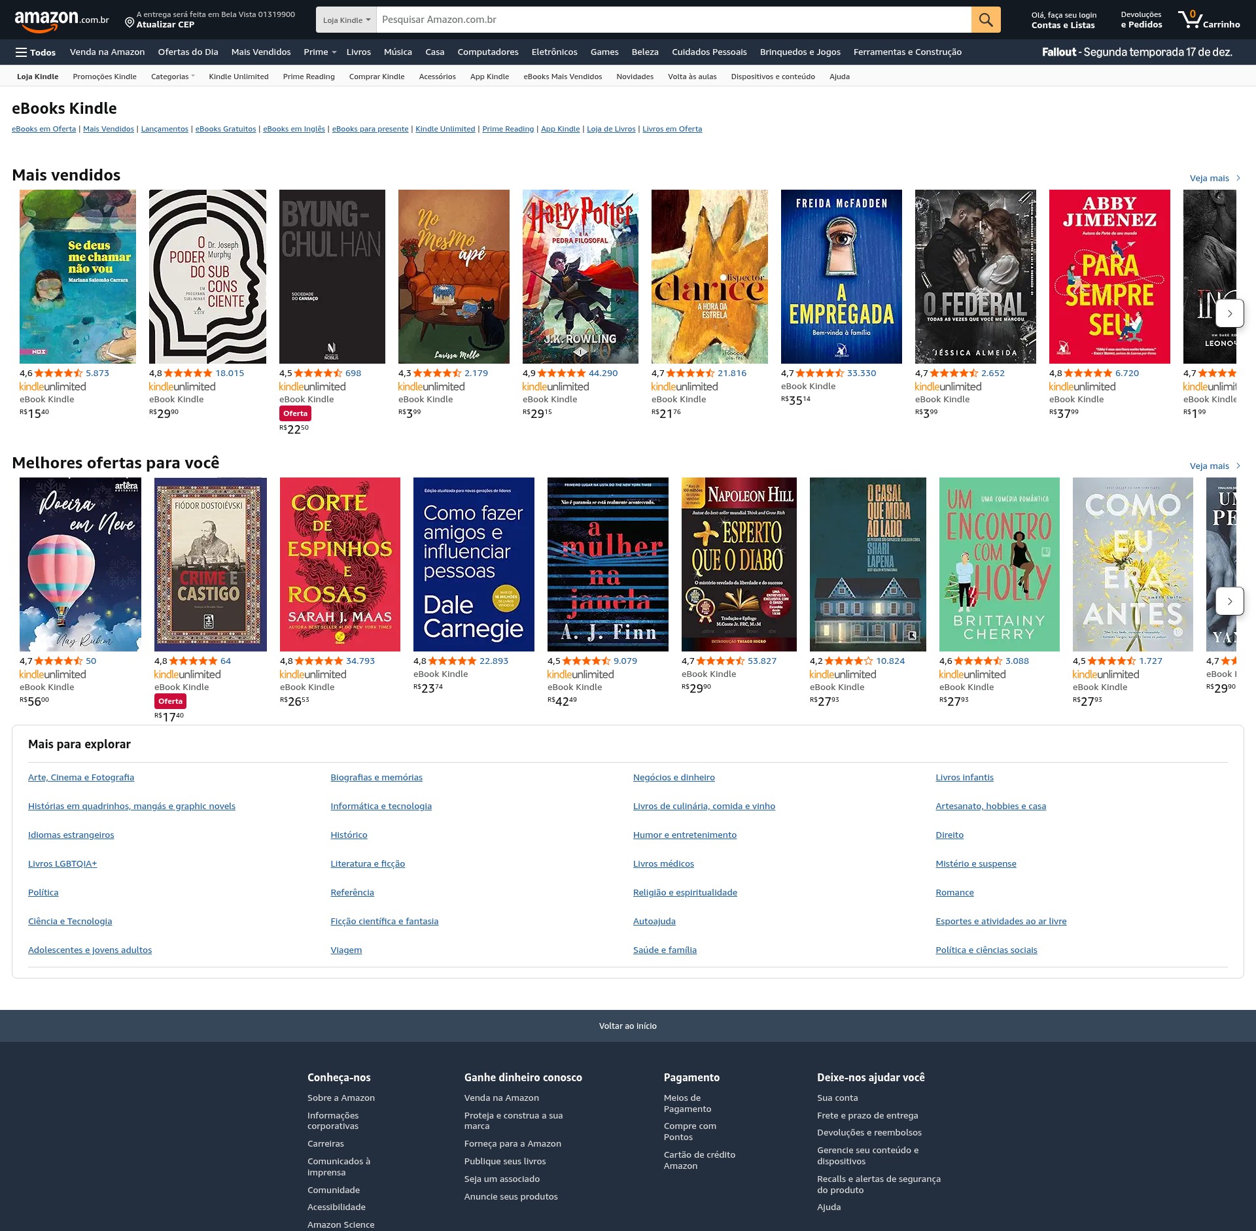Click Sobre a Amazon footer link
Screen dimensions: 1256x1231
(x=341, y=1098)
